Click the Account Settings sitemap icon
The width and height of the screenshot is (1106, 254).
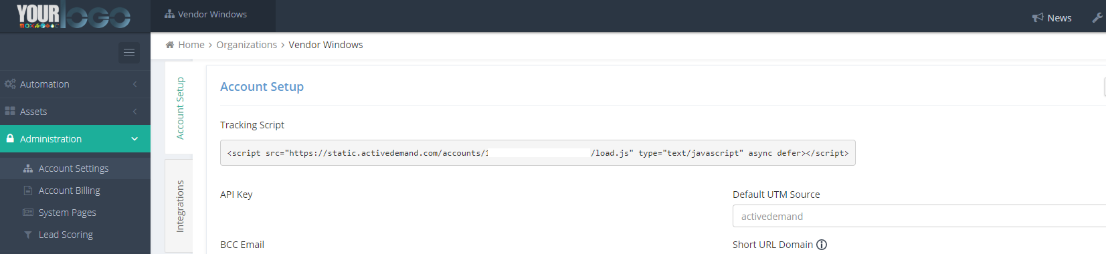pyautogui.click(x=28, y=168)
